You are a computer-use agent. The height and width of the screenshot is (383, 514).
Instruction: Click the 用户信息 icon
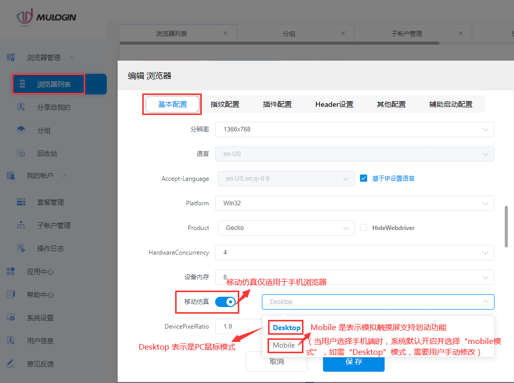point(11,341)
